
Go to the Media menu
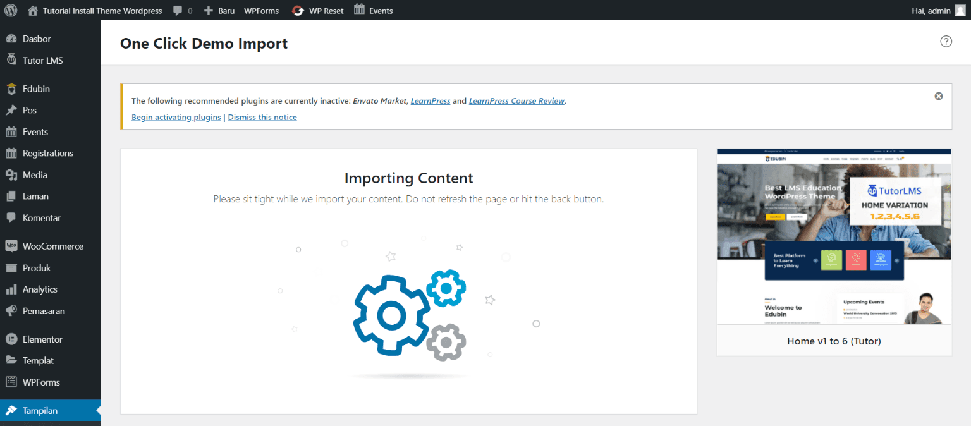point(35,175)
